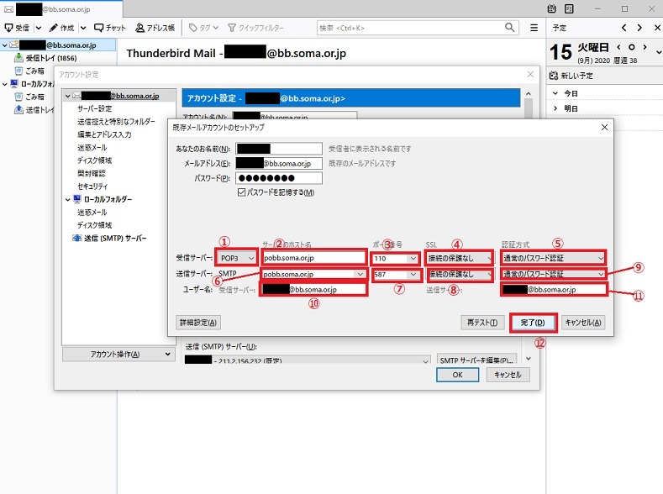Open the 受信 dropdown arrow
Viewport: 663px width, 494px height.
point(39,28)
